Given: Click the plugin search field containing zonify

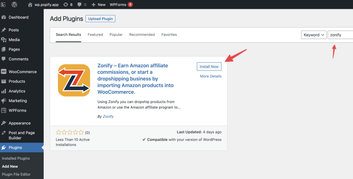Looking at the screenshot, I should click(340, 35).
